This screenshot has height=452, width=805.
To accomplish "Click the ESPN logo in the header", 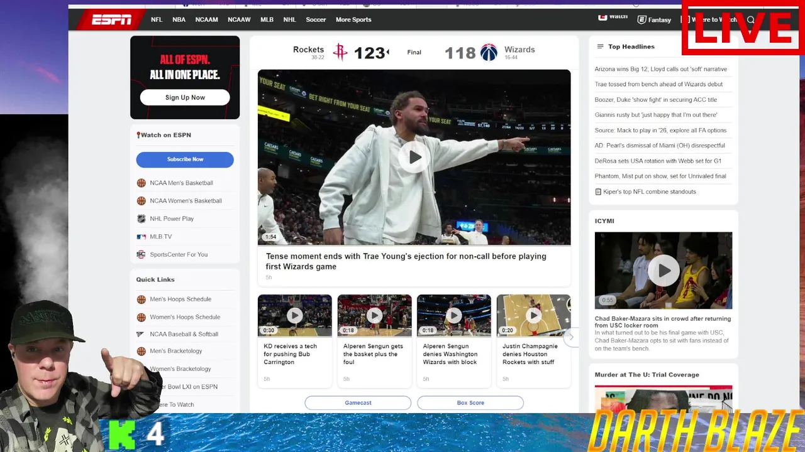I will pyautogui.click(x=111, y=19).
